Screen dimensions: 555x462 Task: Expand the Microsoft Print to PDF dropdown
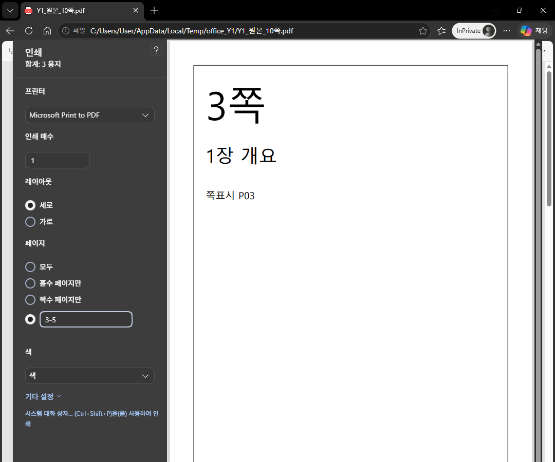click(x=90, y=115)
